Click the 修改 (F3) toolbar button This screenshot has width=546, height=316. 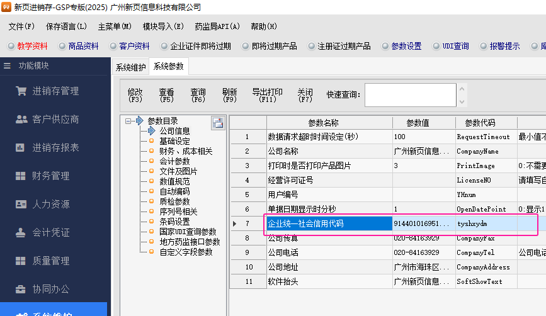click(x=135, y=95)
